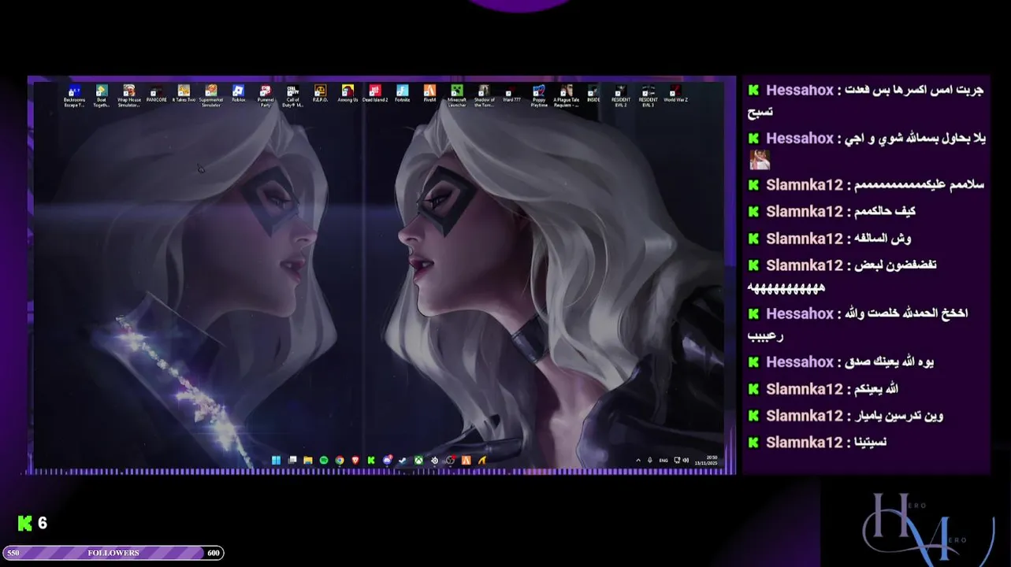Launch Fortnite from the desktop
Screen dimensions: 1011x567
click(402, 94)
